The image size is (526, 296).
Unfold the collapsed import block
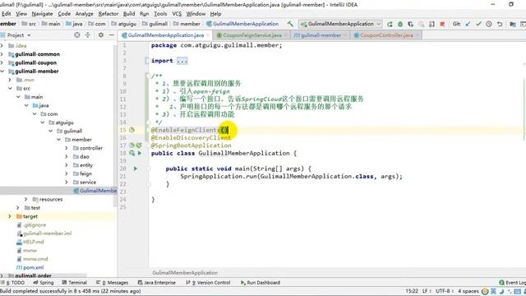182,61
